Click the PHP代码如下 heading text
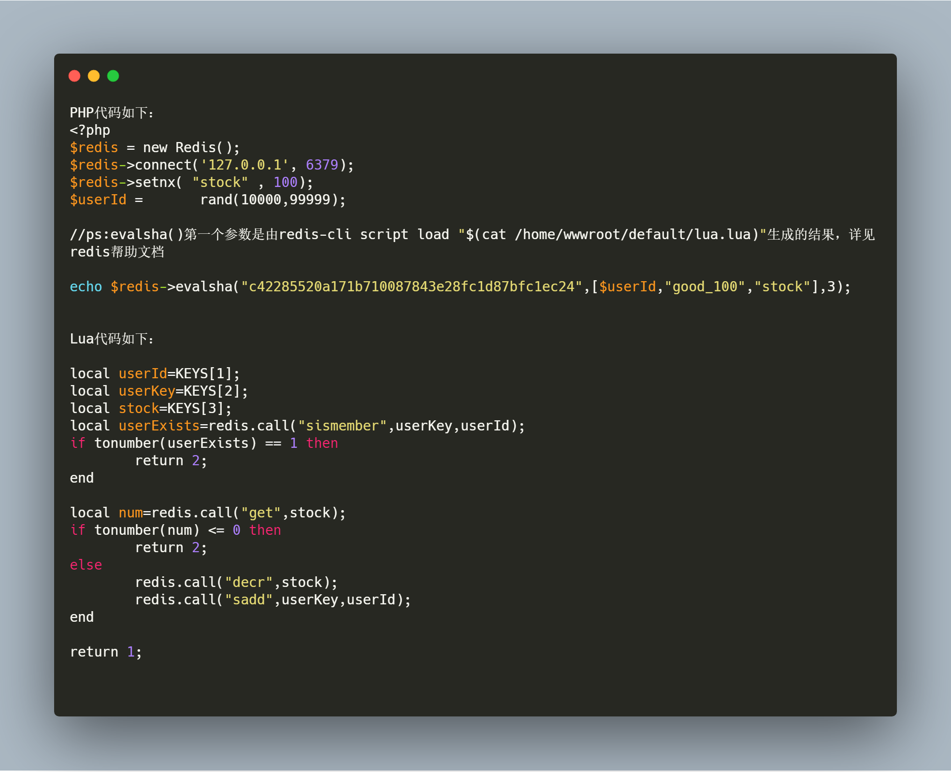Screen dimensions: 951x772 112,113
